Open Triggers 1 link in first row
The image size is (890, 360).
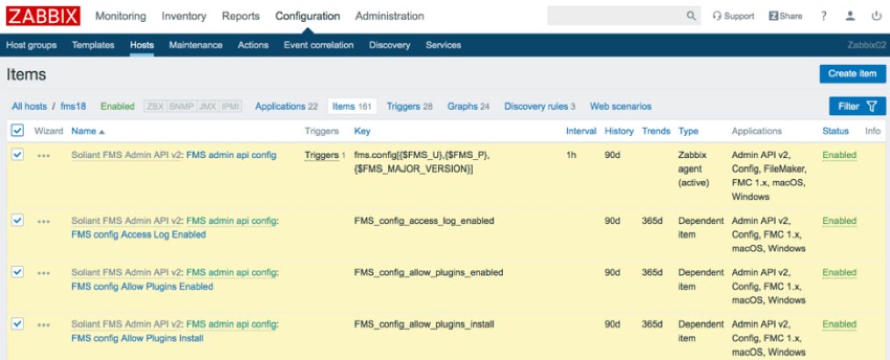point(322,155)
